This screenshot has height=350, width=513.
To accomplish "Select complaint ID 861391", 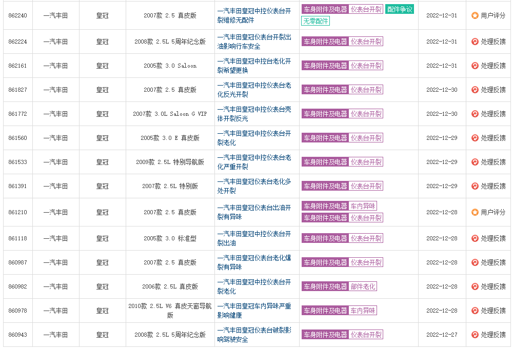I will tap(17, 186).
